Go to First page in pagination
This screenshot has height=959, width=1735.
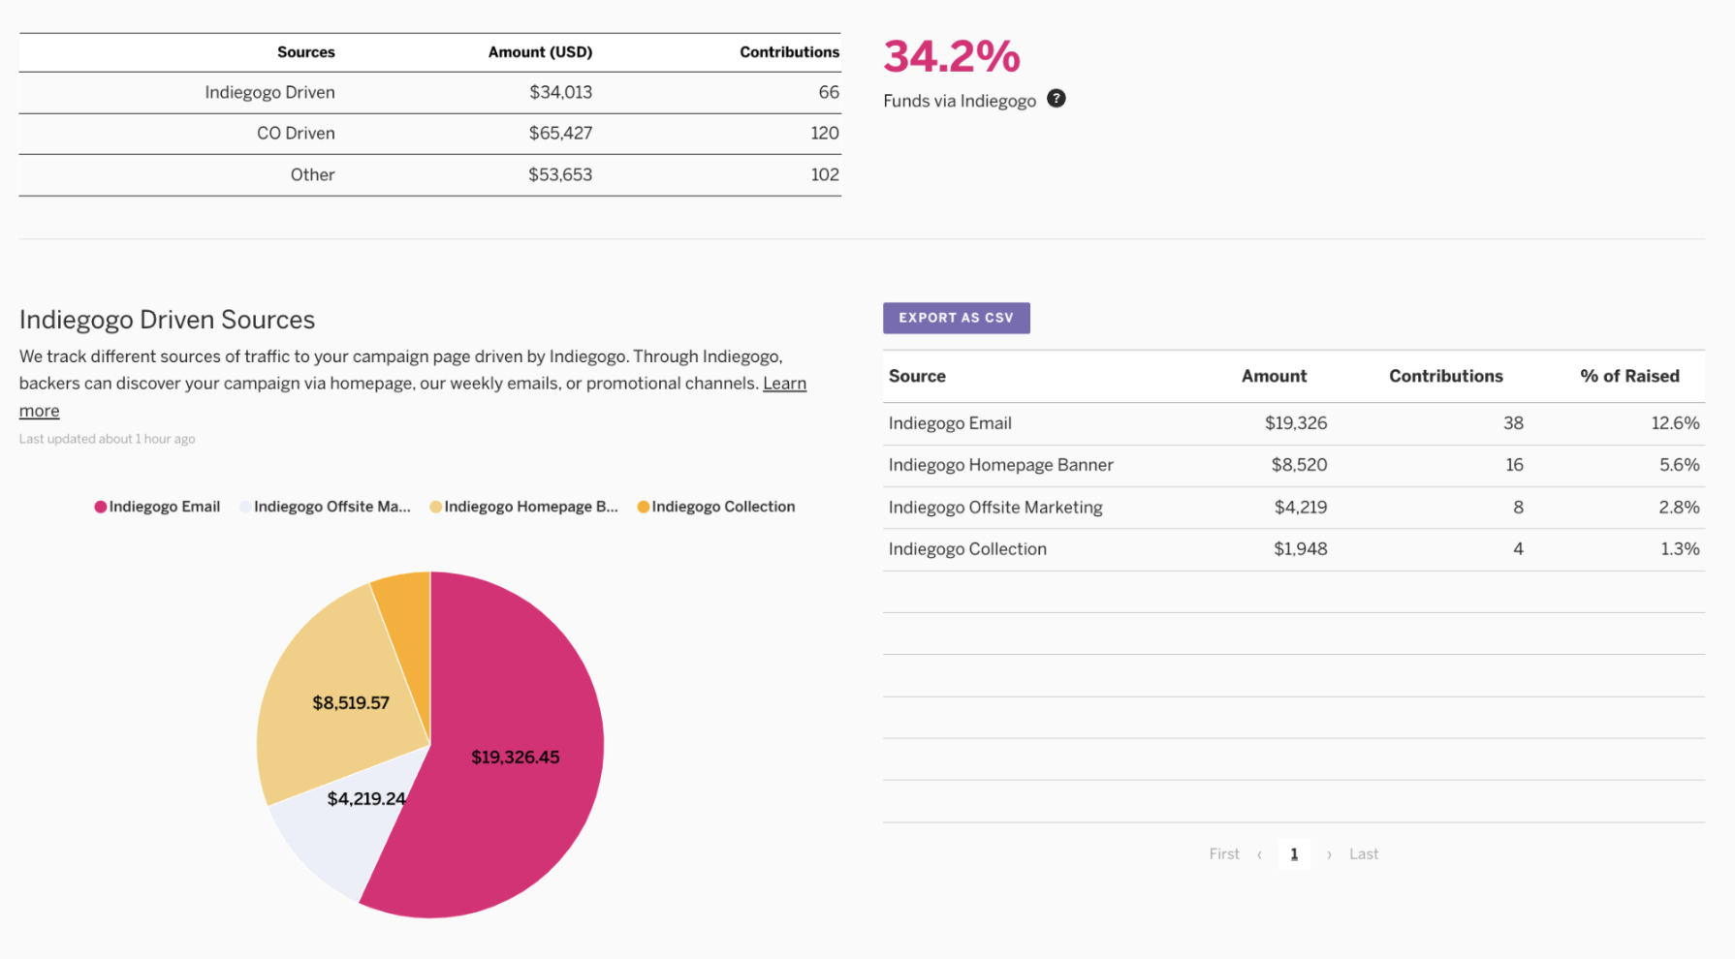tap(1224, 853)
